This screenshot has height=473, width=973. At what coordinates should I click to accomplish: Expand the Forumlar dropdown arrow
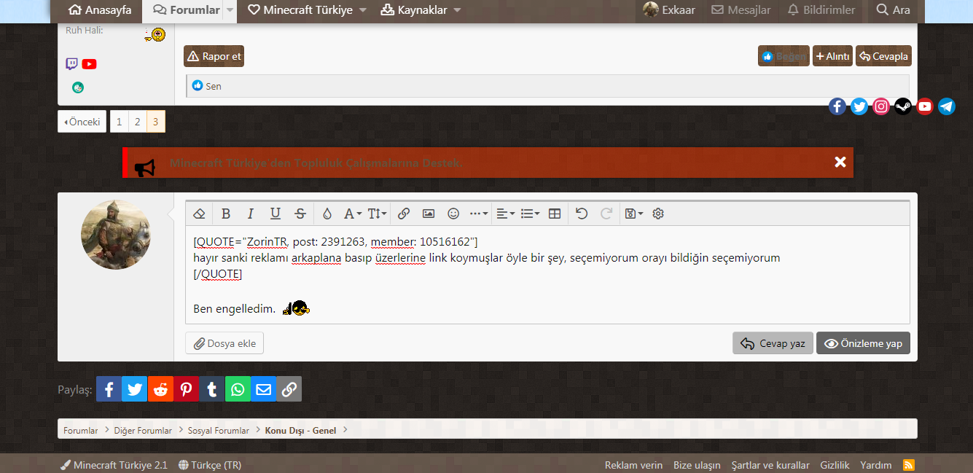click(230, 10)
